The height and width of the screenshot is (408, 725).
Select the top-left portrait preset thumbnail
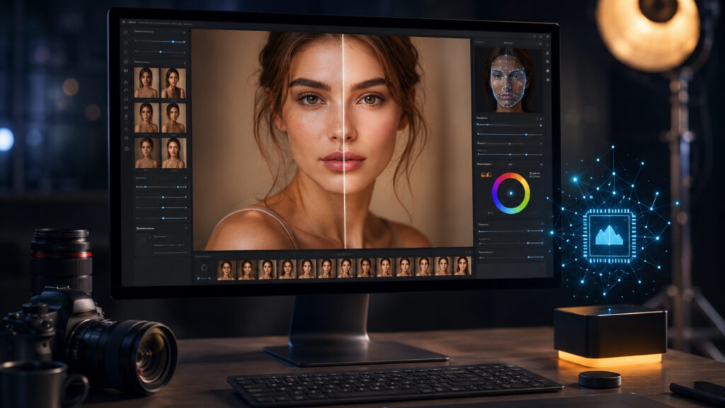(146, 83)
